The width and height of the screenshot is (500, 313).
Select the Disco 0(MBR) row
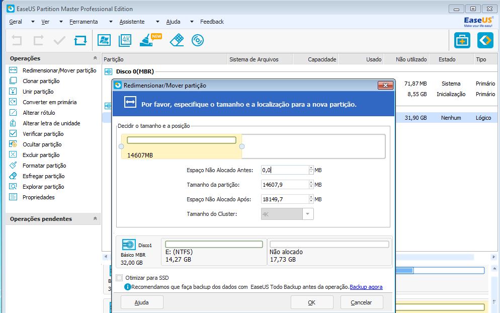coord(135,71)
